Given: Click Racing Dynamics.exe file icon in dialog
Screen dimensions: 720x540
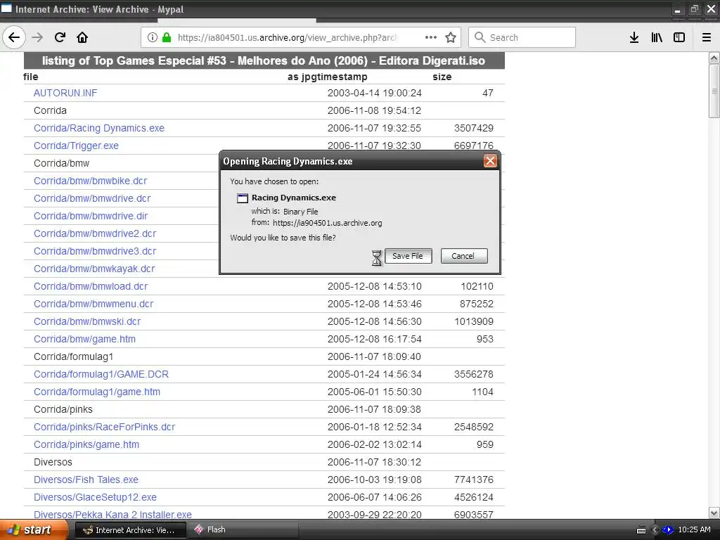Looking at the screenshot, I should 243,198.
